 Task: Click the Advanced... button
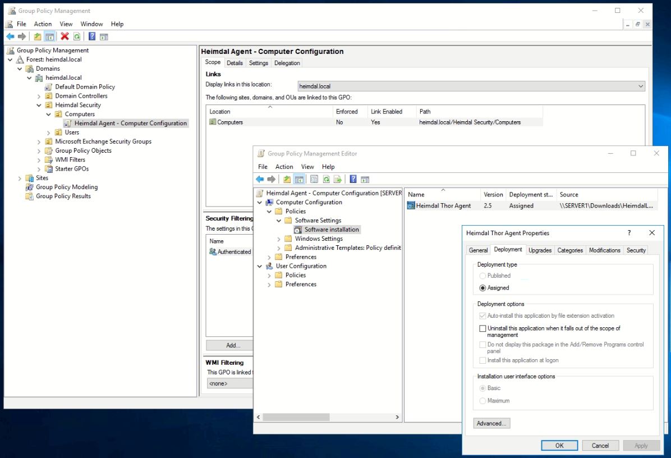tap(491, 423)
